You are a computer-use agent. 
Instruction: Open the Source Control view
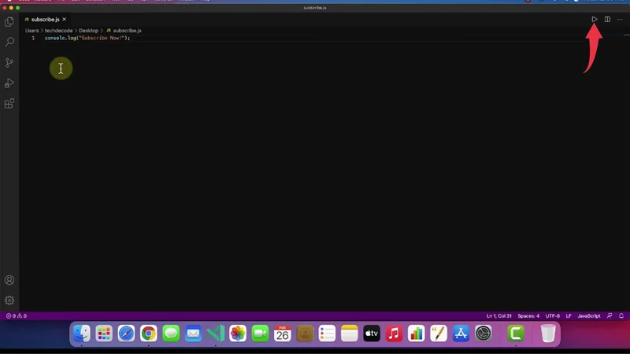coord(9,62)
